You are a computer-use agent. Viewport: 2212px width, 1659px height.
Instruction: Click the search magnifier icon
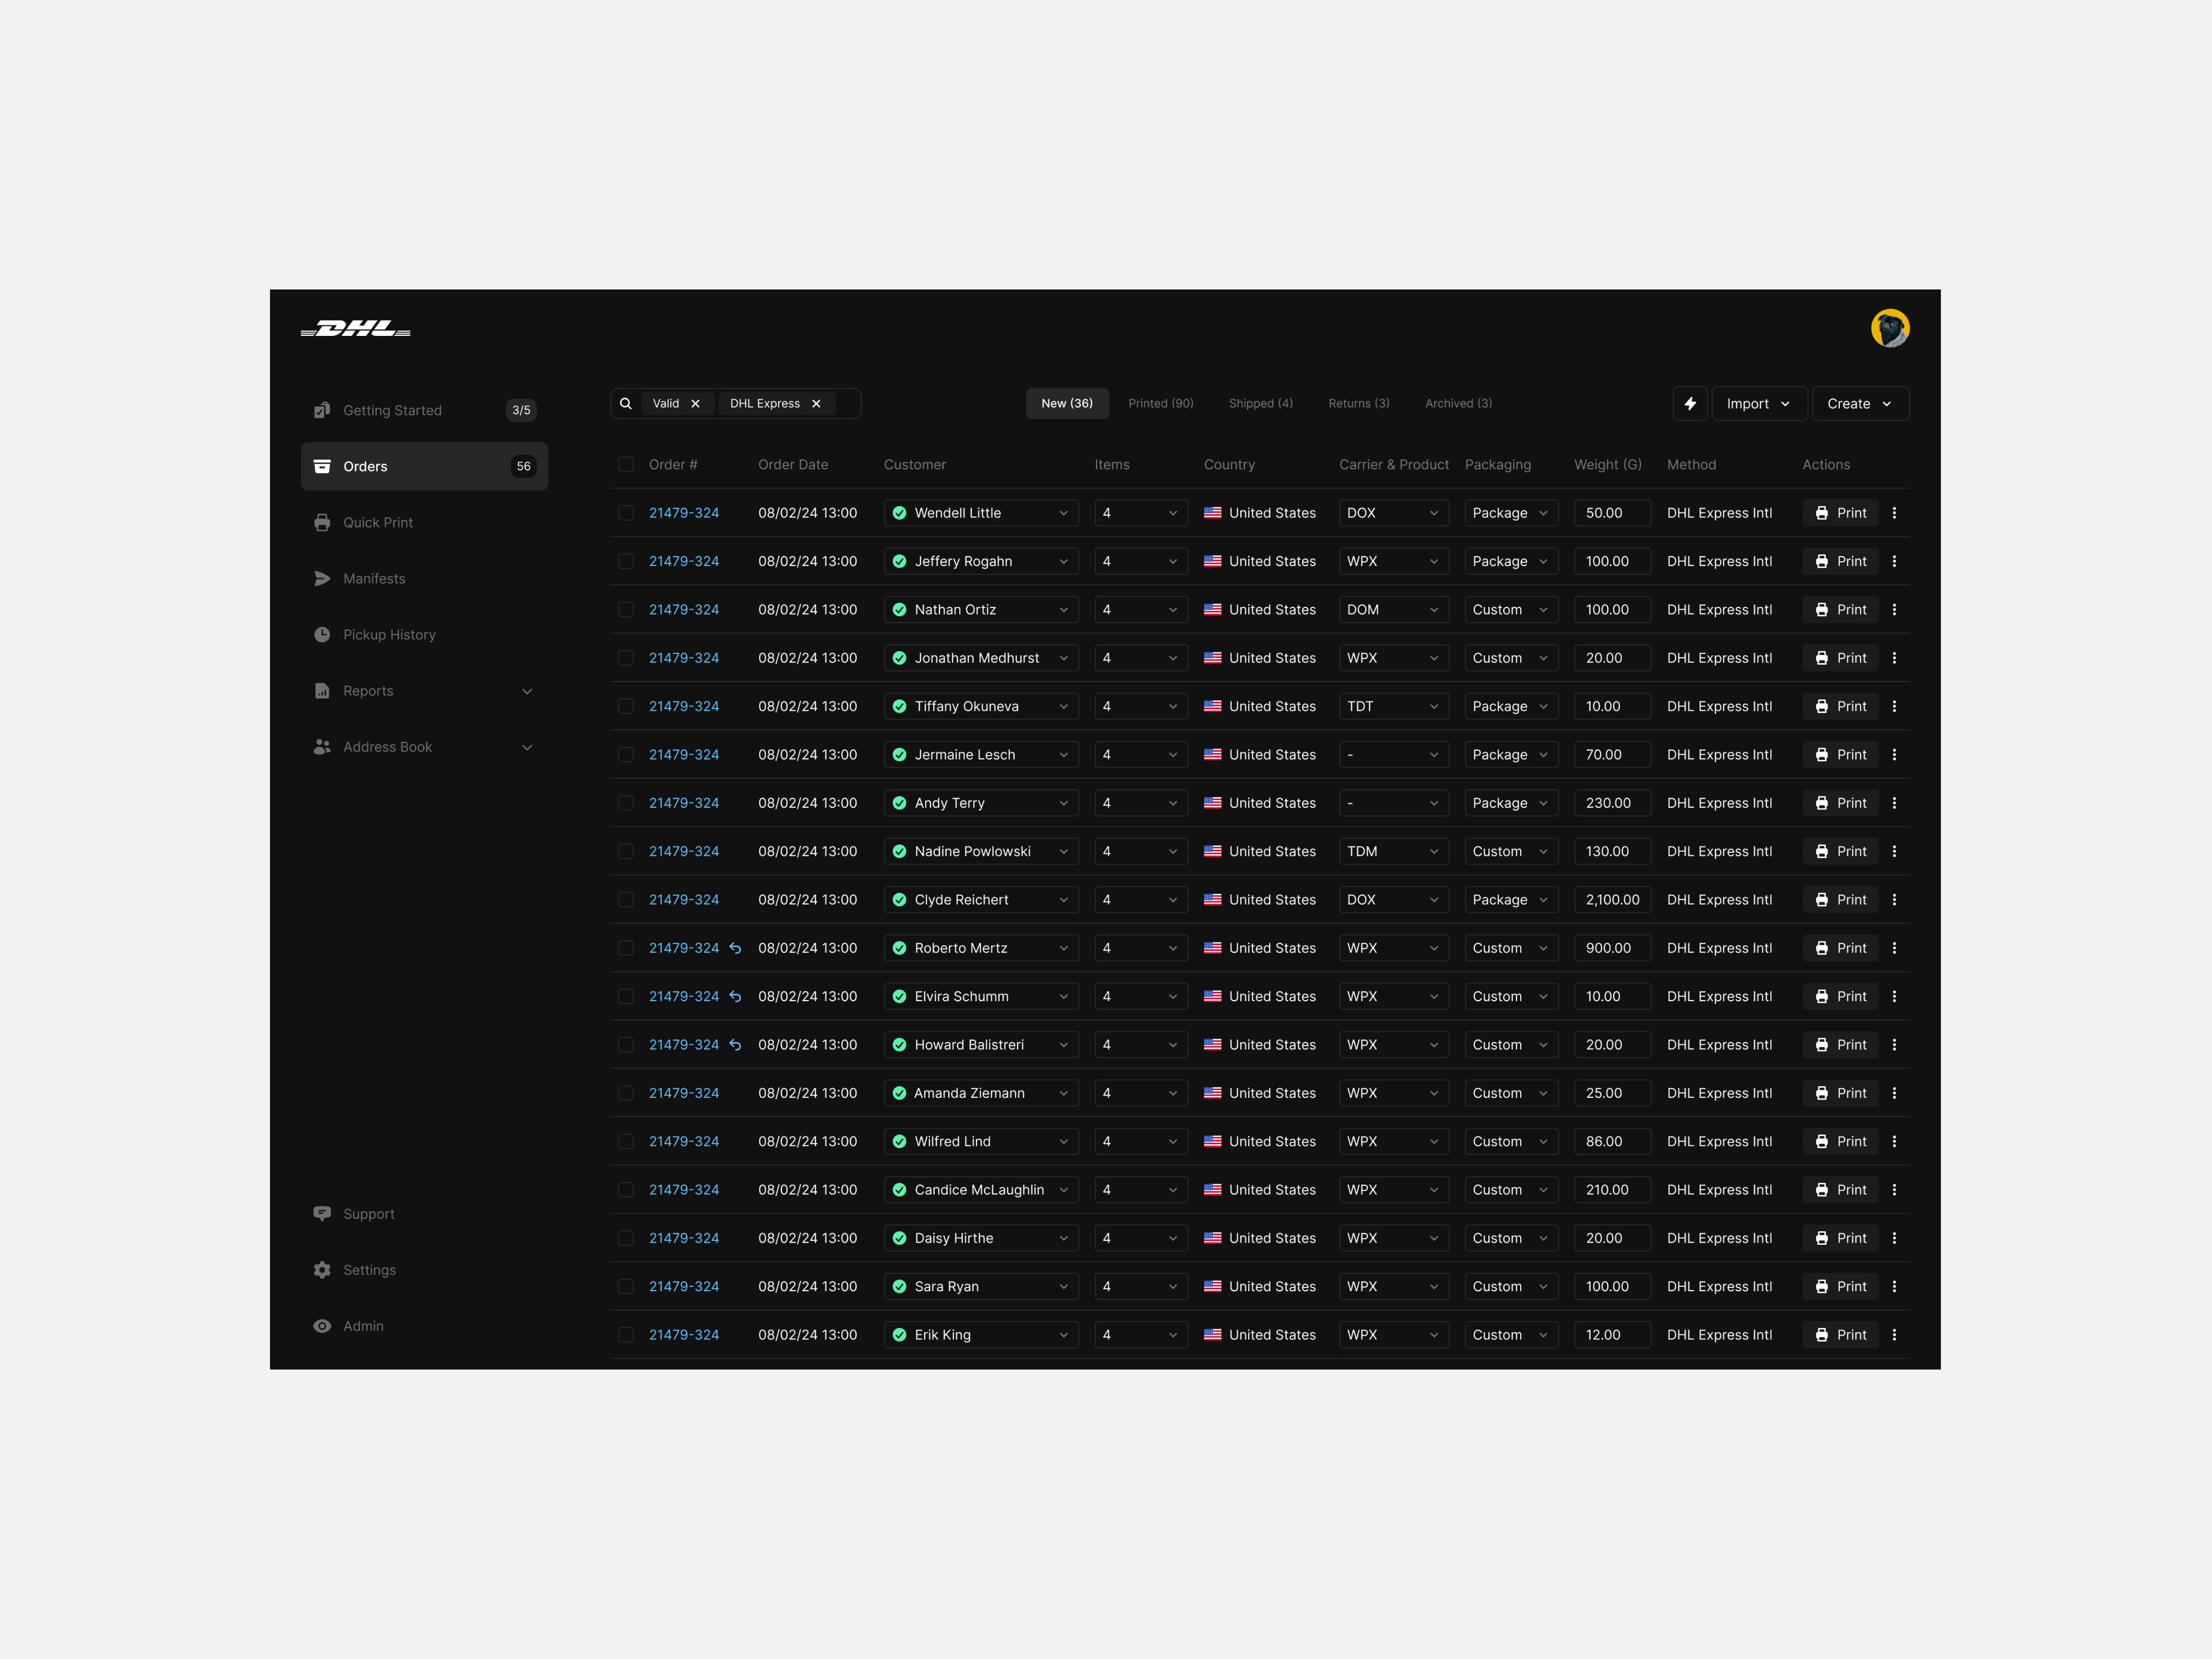(x=626, y=403)
